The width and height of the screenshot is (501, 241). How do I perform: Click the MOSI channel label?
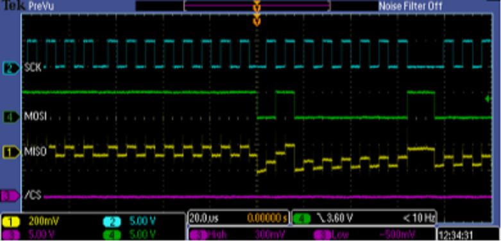(35, 116)
